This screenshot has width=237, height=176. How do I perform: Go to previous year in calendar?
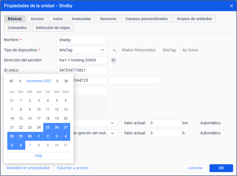11,81
